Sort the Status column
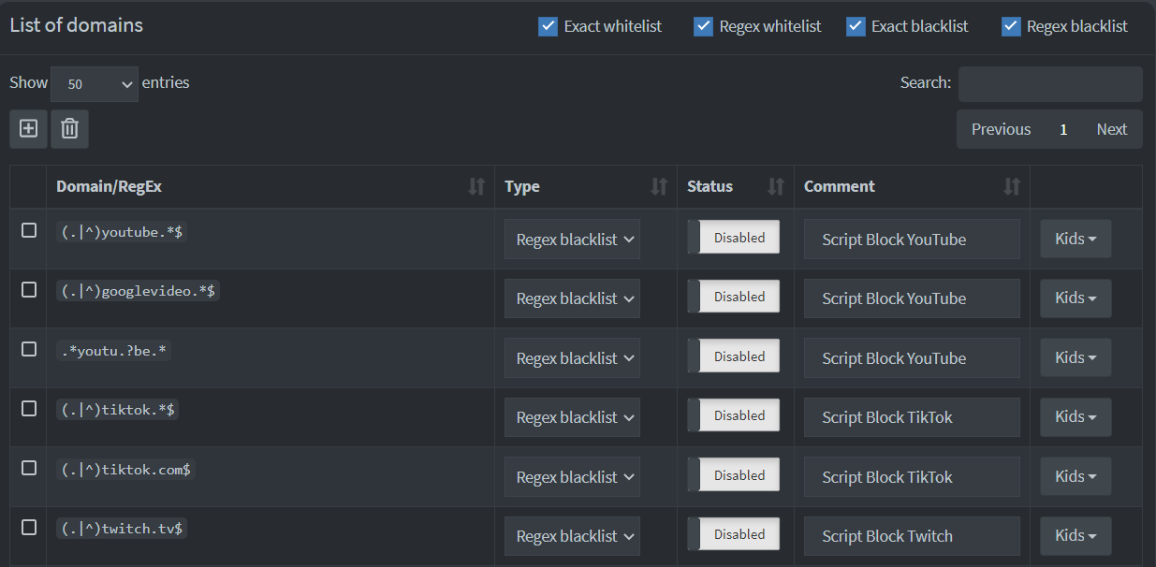Image resolution: width=1156 pixels, height=567 pixels. tap(777, 186)
